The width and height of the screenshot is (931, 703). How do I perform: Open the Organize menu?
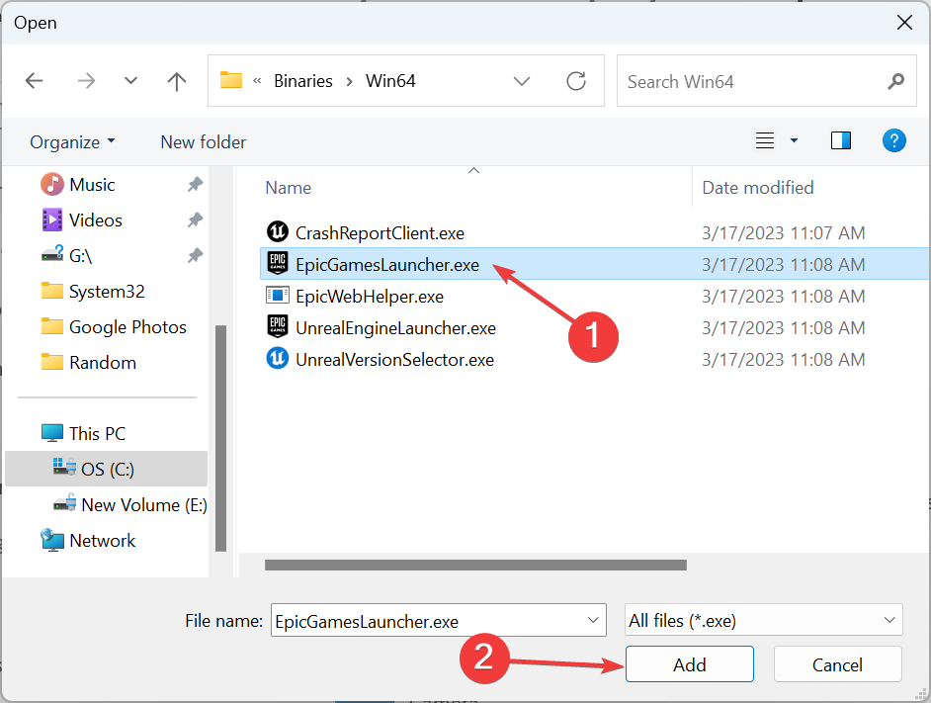72,142
